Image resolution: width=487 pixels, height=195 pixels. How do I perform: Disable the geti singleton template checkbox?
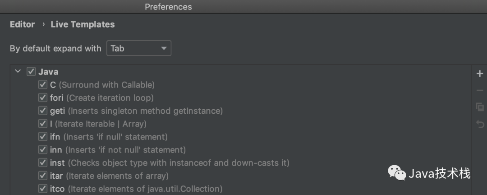tap(42, 111)
